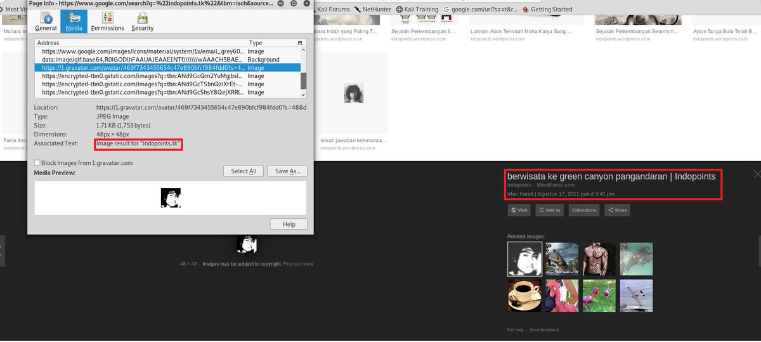Open the Permissions tab in Page Info

(x=107, y=21)
